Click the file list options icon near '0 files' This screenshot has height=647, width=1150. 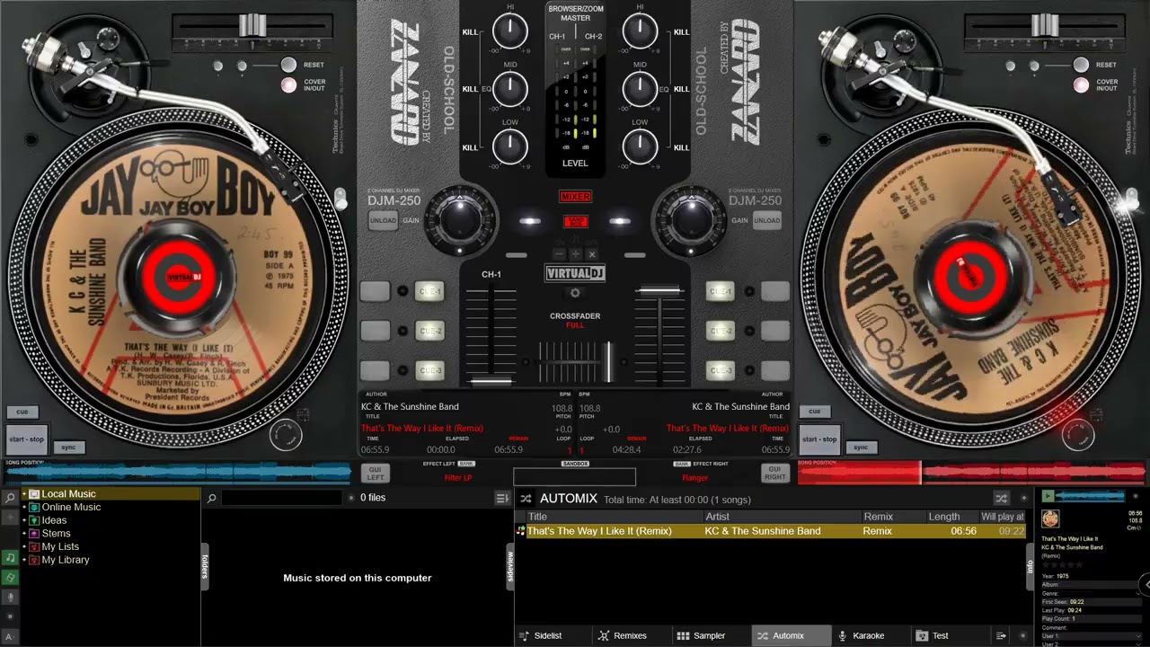pyautogui.click(x=502, y=498)
